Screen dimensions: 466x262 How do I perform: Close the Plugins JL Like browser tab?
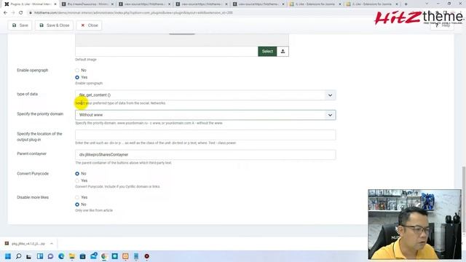pos(55,4)
